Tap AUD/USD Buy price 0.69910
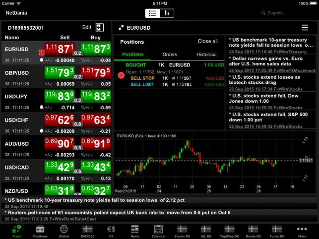This screenshot has width=319, height=239. tap(96, 143)
